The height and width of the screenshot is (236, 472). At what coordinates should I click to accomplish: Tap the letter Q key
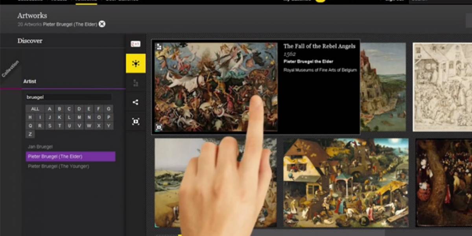point(30,126)
